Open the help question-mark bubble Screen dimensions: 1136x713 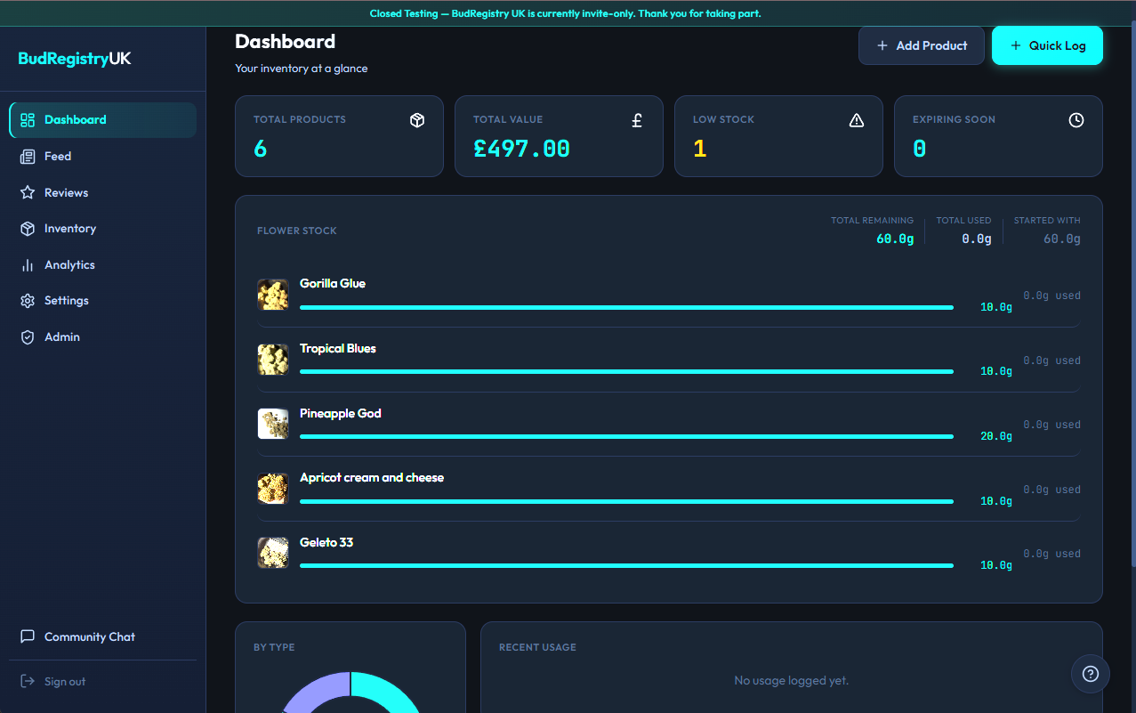coord(1090,674)
